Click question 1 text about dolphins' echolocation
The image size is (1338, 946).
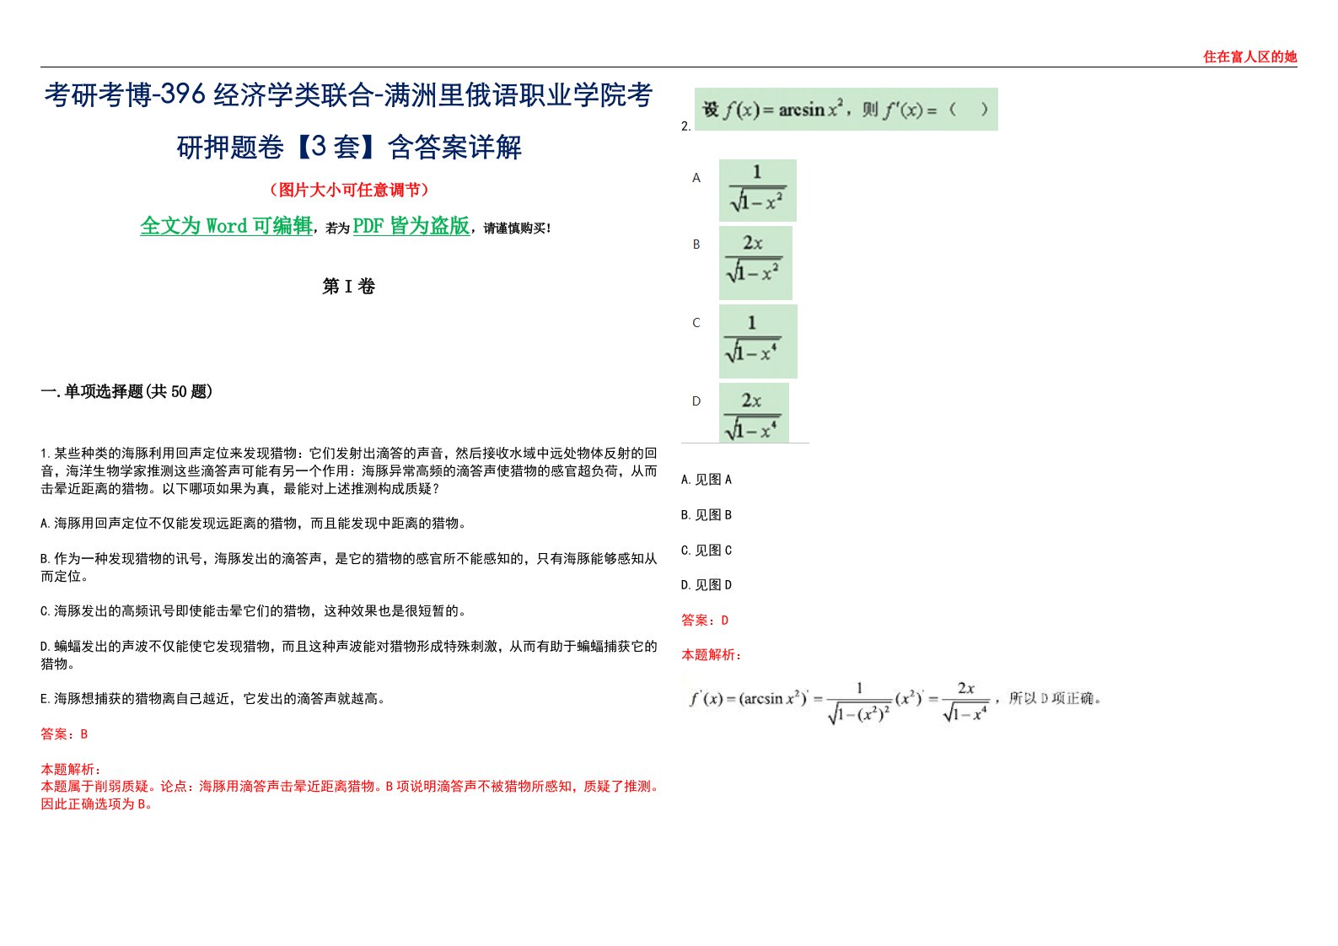click(349, 470)
